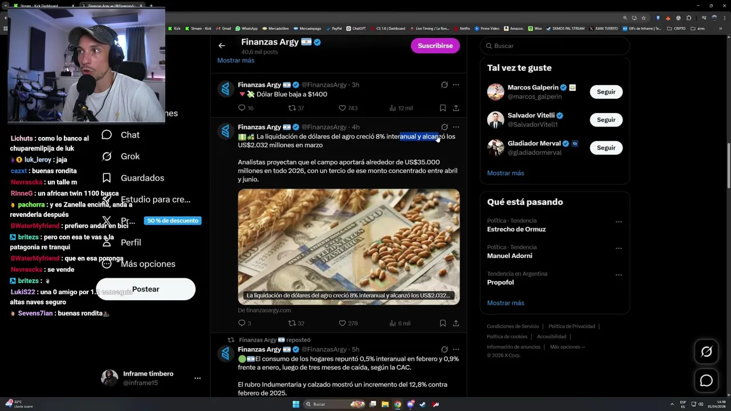This screenshot has width=731, height=411.
Task: Repost the Dólar Blue post
Action: click(x=296, y=108)
